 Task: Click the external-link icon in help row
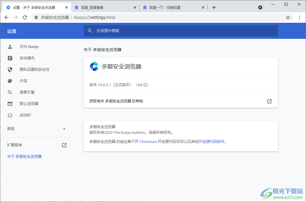(x=269, y=101)
